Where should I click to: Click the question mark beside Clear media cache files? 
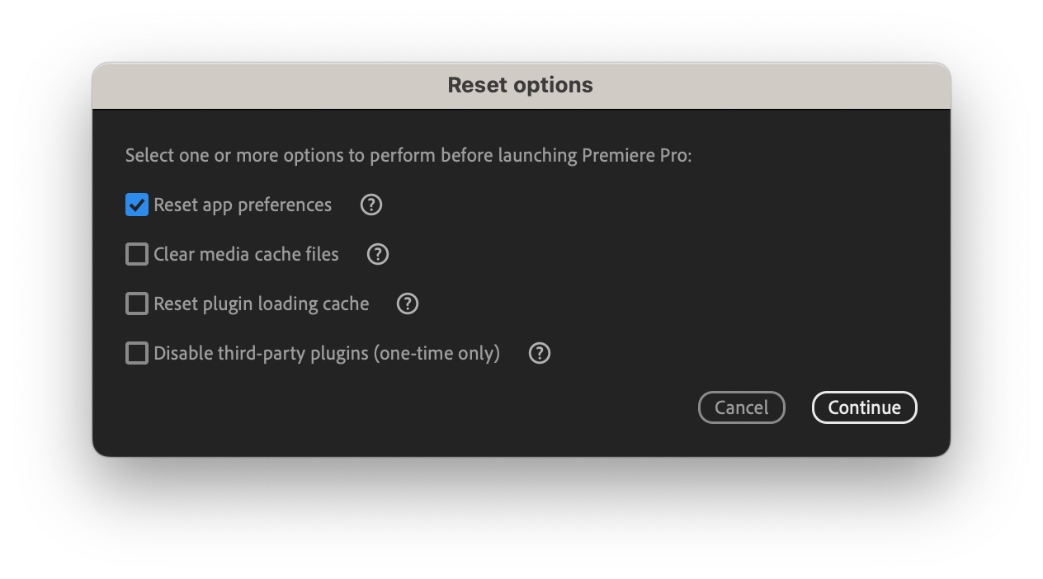tap(377, 254)
